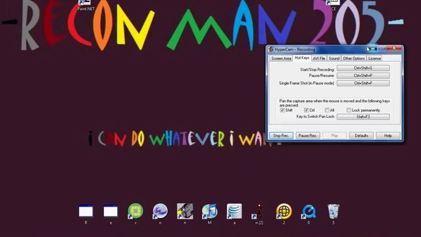Image resolution: width=421 pixels, height=237 pixels.
Task: Change the Pan Lock key Shift+F3
Action: 363,117
